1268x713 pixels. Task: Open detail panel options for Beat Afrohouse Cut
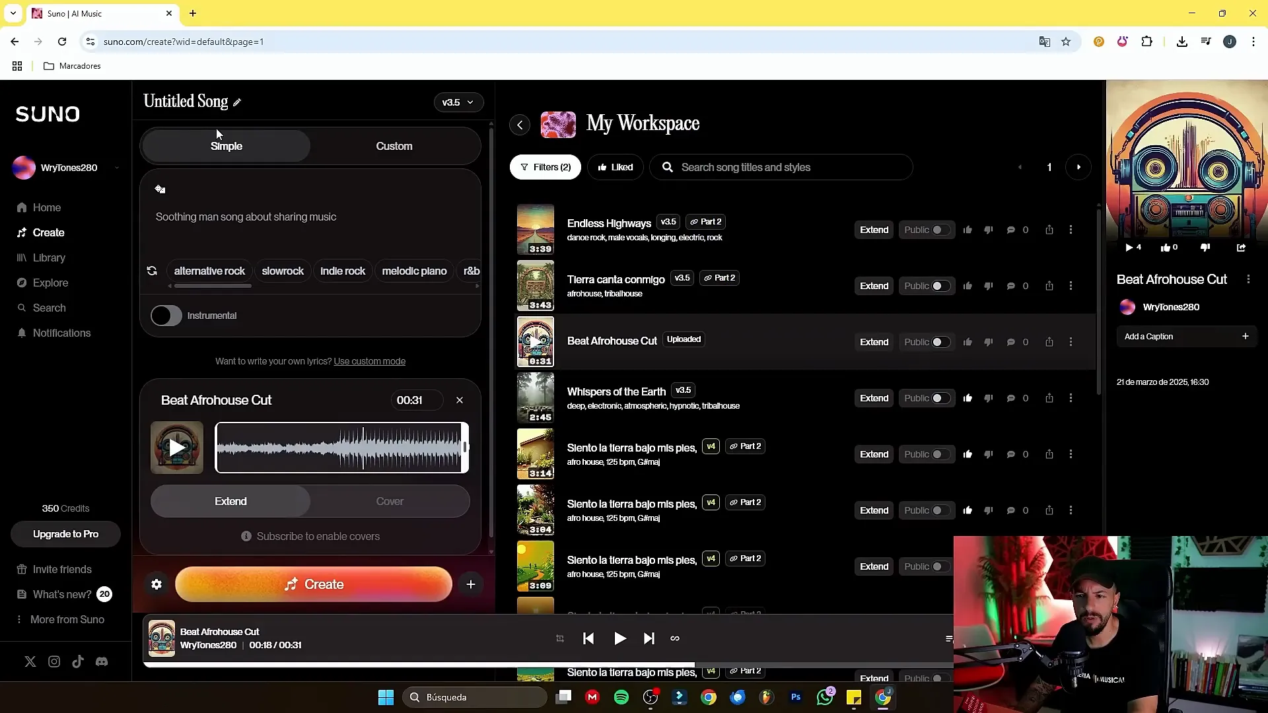1248,279
